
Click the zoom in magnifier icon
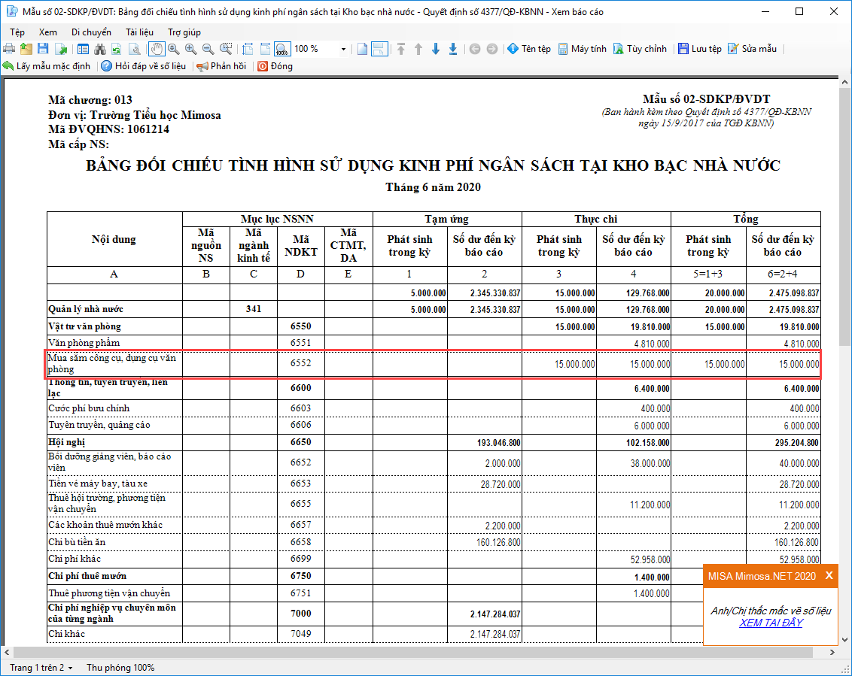coord(190,49)
